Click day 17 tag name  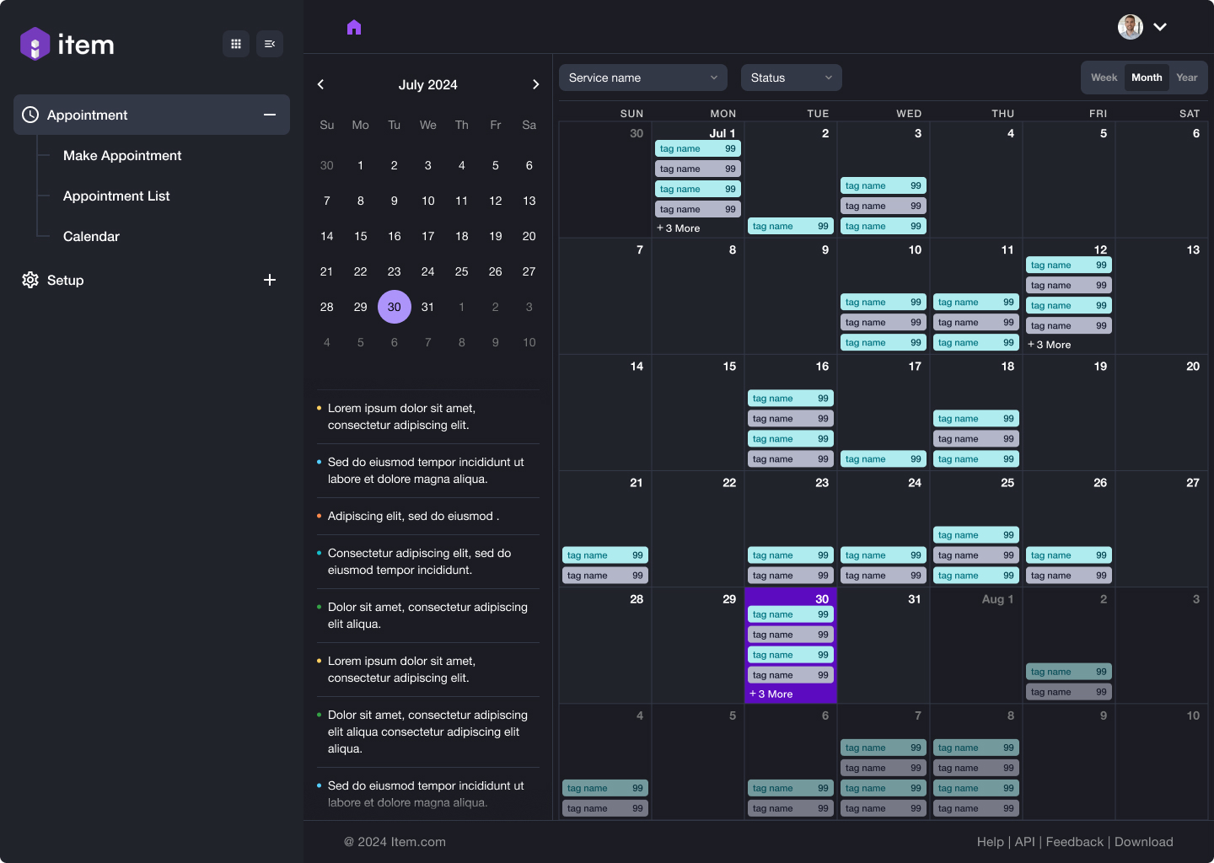tap(884, 459)
